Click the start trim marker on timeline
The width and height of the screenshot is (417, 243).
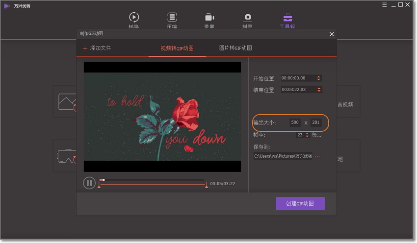coord(99,186)
